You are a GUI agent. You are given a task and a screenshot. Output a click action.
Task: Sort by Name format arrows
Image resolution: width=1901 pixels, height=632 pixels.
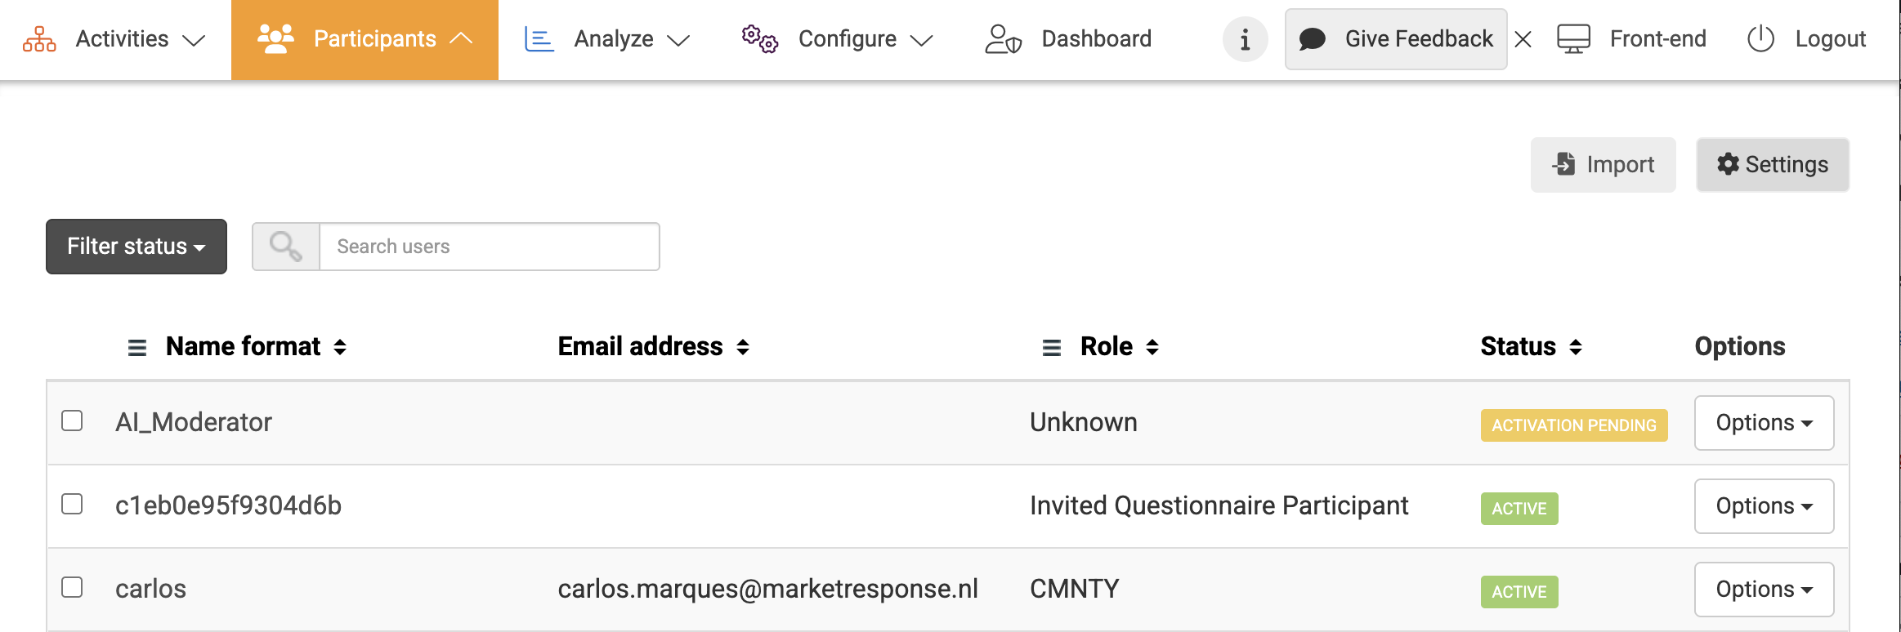click(340, 348)
